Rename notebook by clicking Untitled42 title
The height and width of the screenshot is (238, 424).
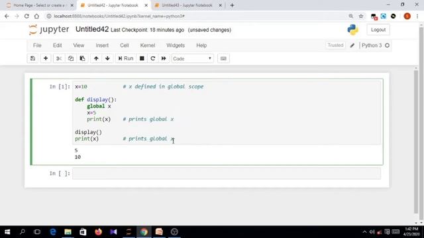click(92, 29)
